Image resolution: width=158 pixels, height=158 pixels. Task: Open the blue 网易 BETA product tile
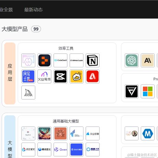pos(28,76)
